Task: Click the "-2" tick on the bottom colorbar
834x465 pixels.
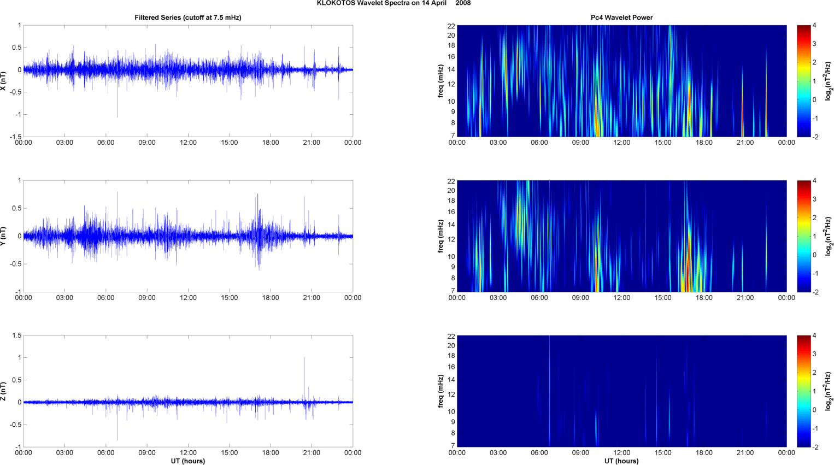Action: pyautogui.click(x=815, y=447)
